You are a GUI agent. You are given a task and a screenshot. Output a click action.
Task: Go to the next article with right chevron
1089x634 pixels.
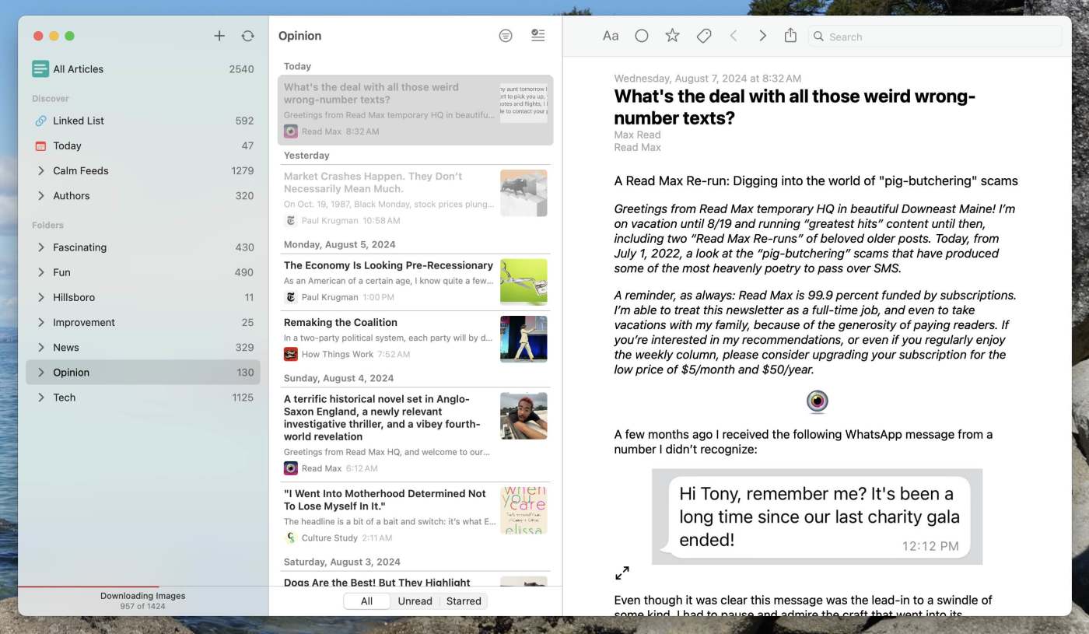click(762, 36)
